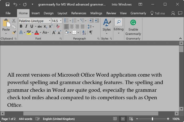Center the text
This screenshot has width=184, height=122.
(x=72, y=26)
